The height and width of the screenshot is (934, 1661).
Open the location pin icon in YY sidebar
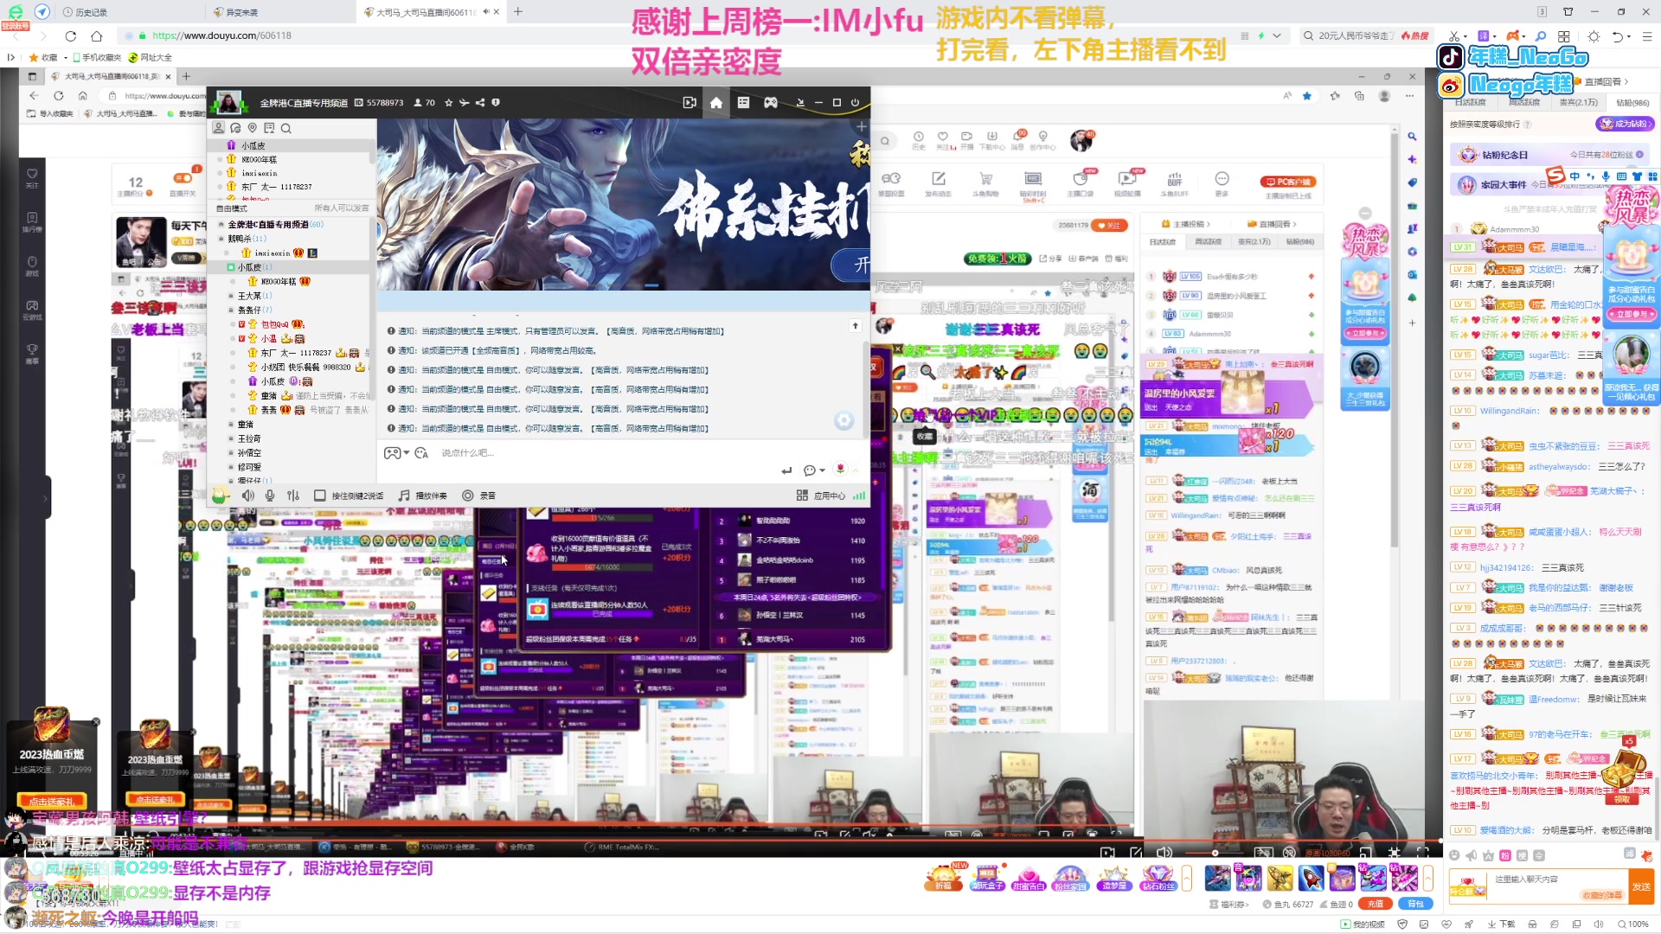pos(253,128)
